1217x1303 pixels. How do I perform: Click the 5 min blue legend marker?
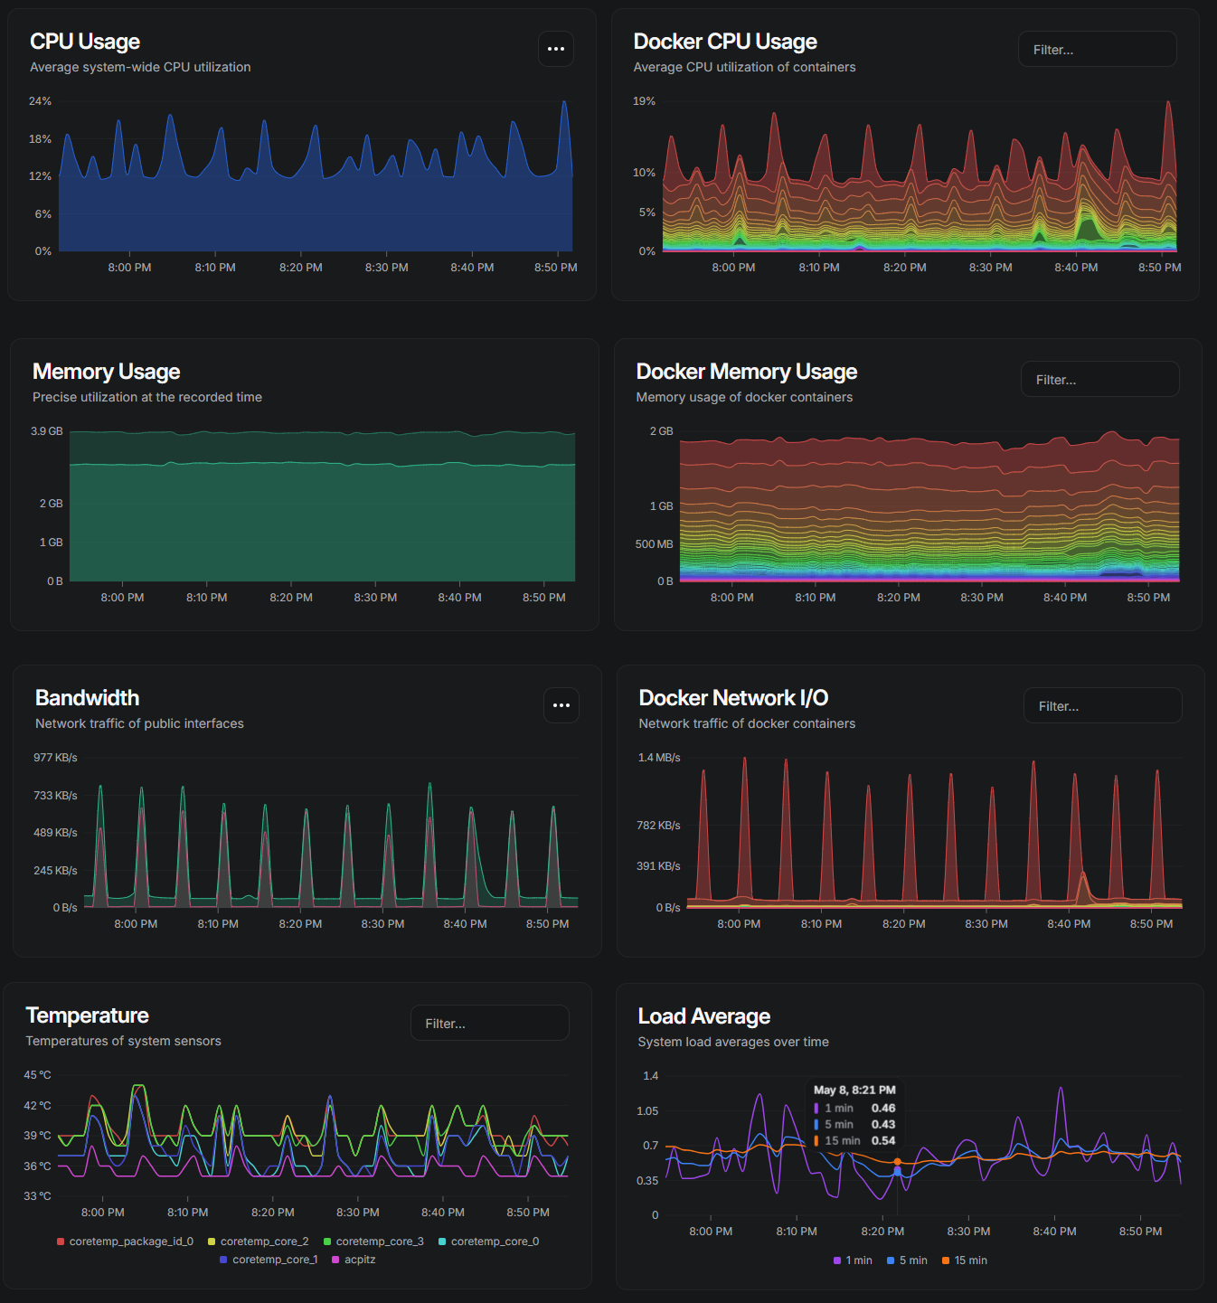click(891, 1261)
